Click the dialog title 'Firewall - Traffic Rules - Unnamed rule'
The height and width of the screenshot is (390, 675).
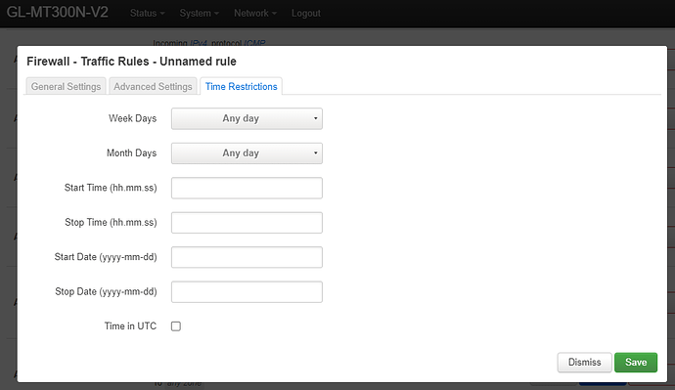(x=131, y=62)
